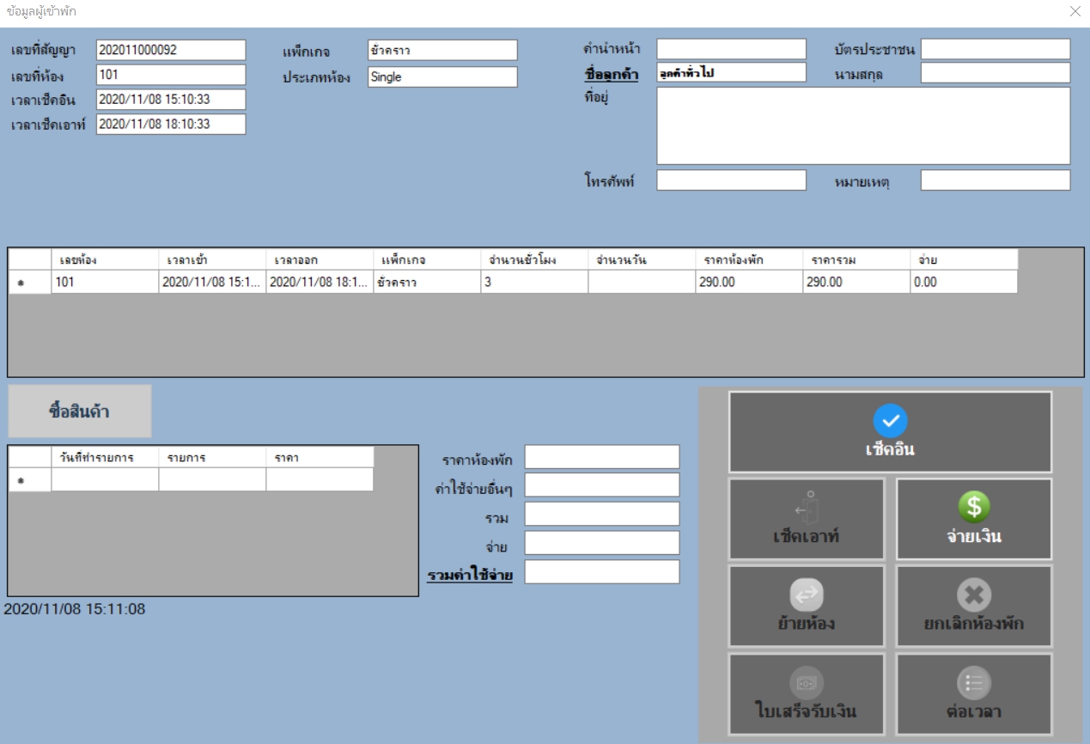Click the receipt banknote icon
Image resolution: width=1090 pixels, height=744 pixels.
[807, 683]
